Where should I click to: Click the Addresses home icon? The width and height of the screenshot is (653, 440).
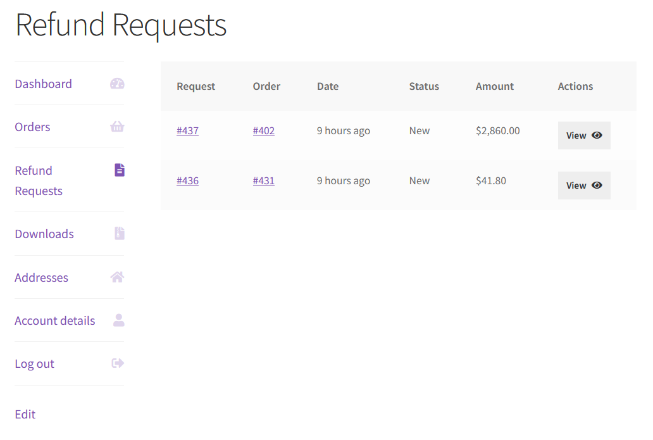[x=117, y=277]
